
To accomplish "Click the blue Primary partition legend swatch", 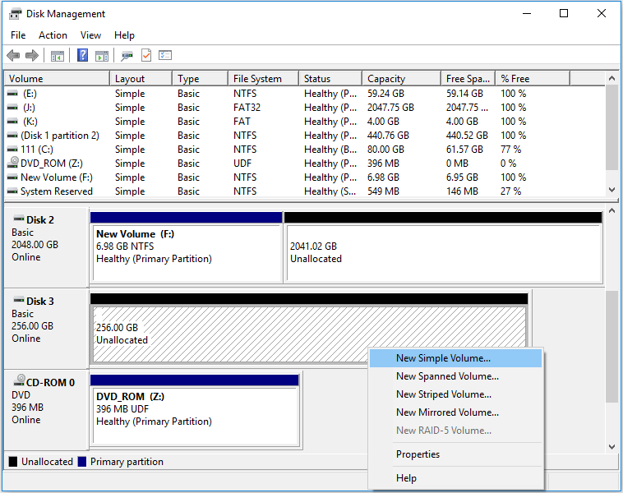I will [82, 462].
